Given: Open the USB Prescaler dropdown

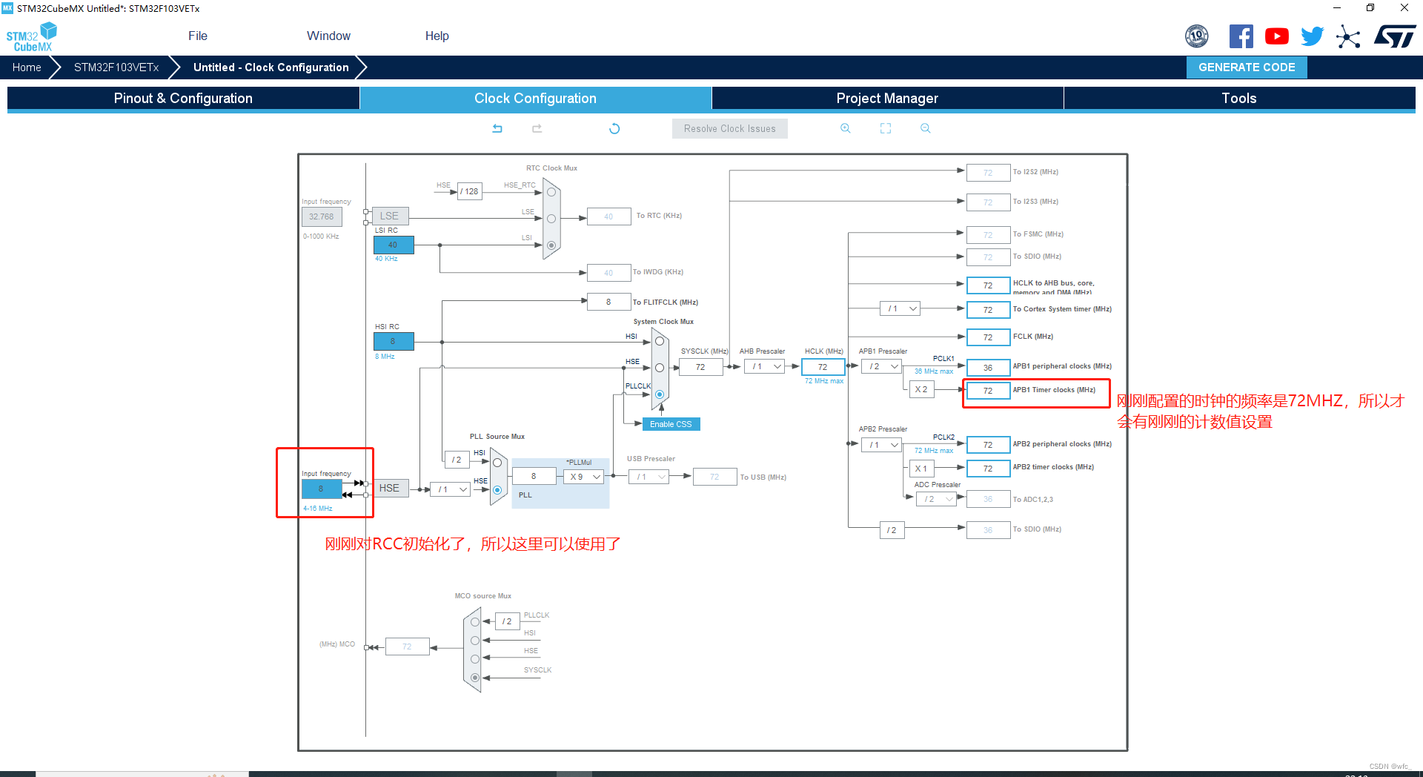Looking at the screenshot, I should tap(649, 477).
